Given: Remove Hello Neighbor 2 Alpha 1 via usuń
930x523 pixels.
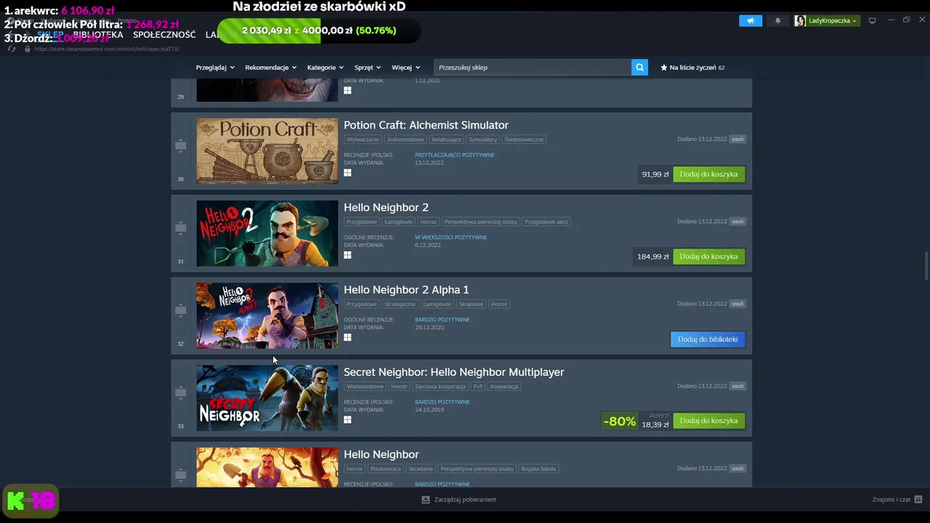Looking at the screenshot, I should [x=737, y=304].
